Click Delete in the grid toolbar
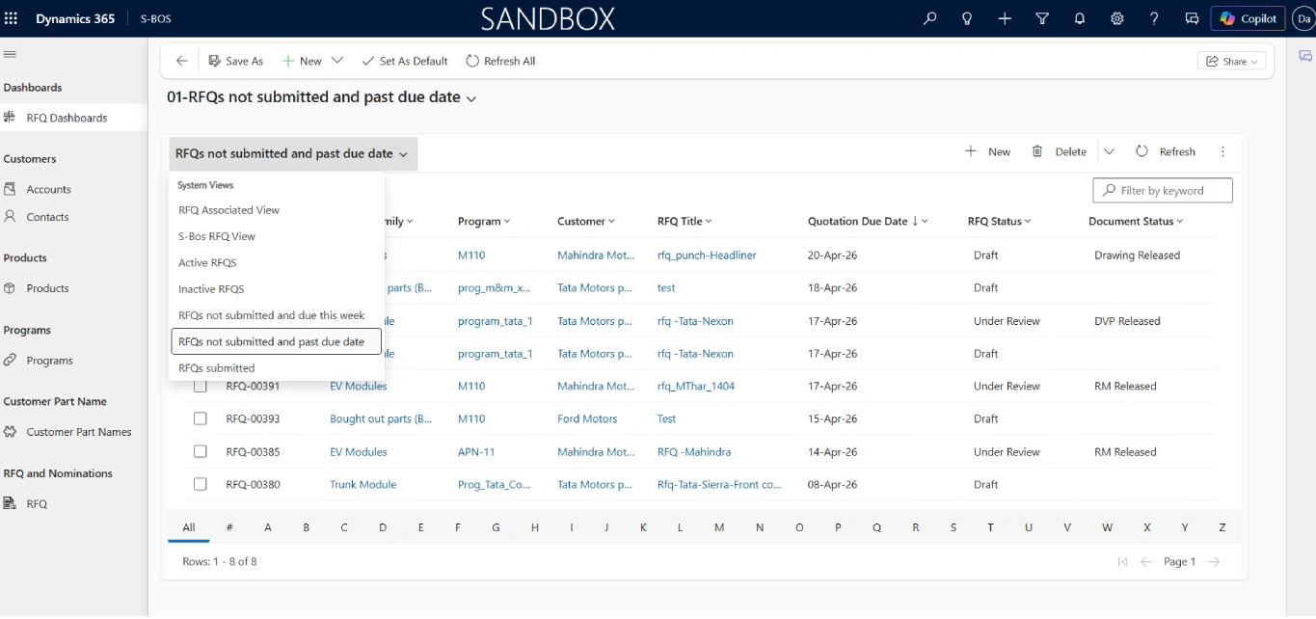The height and width of the screenshot is (619, 1316). pyautogui.click(x=1059, y=151)
